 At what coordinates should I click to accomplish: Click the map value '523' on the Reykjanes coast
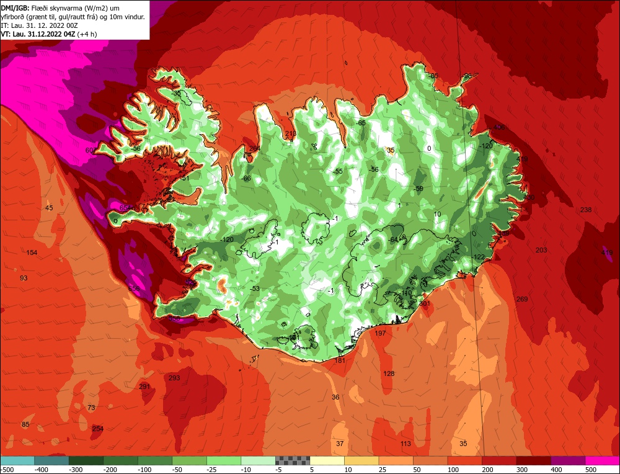190,282
